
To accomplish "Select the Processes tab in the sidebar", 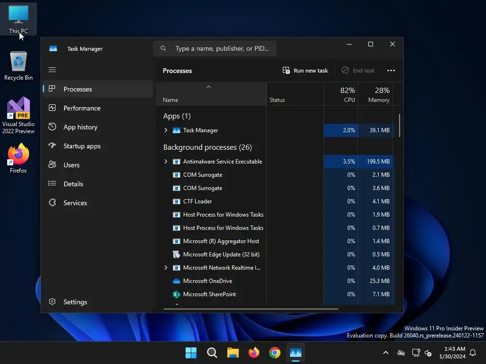I will 98,89.
